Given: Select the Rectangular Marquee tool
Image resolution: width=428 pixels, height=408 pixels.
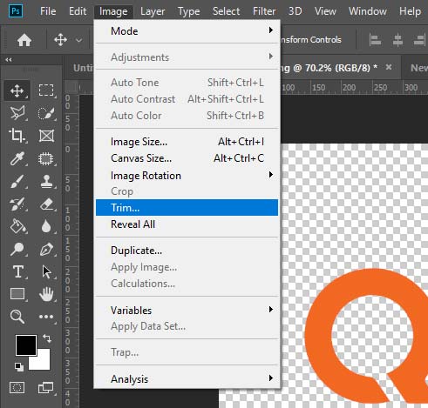Looking at the screenshot, I should click(46, 90).
